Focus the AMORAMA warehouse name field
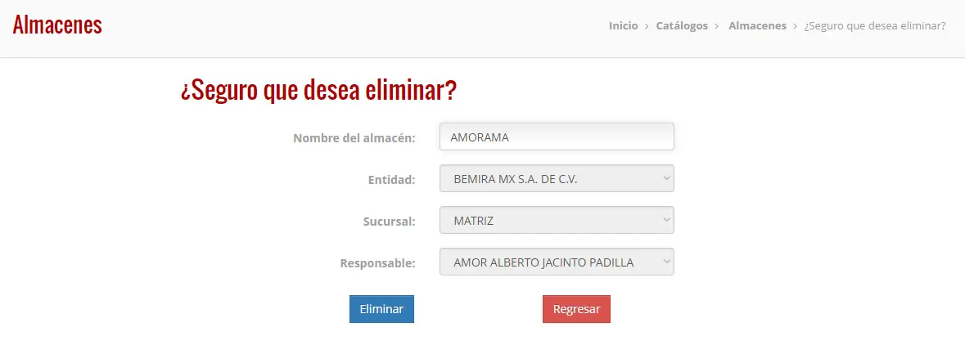 [557, 137]
